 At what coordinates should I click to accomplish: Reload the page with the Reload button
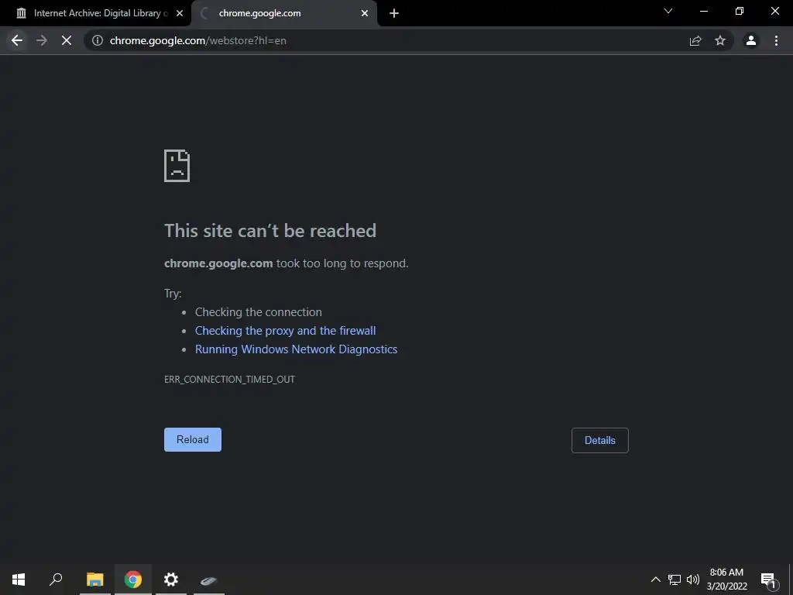(193, 440)
